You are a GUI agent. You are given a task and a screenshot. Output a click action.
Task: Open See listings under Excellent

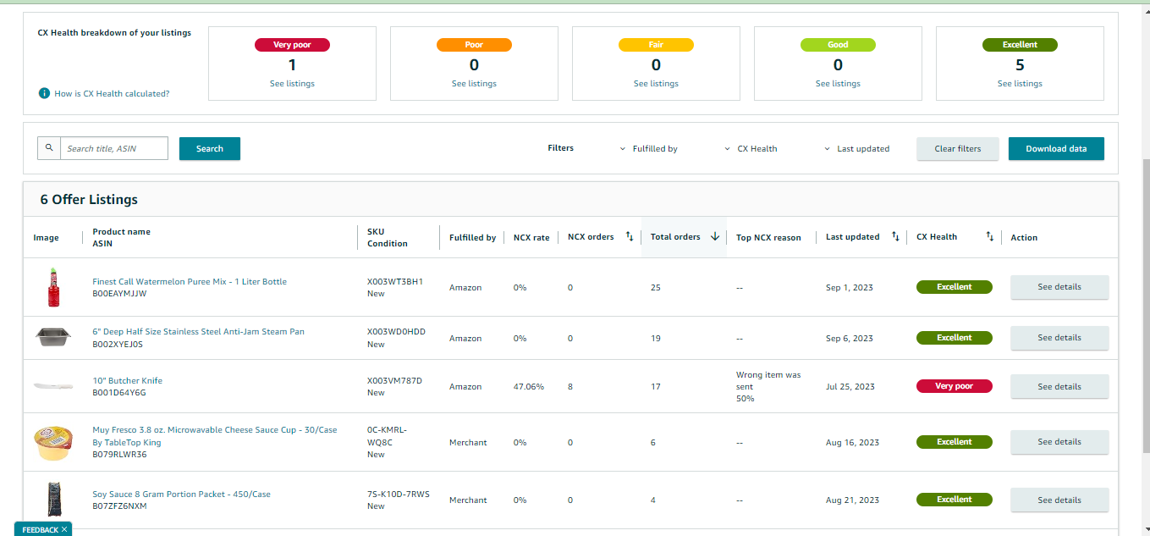pos(1020,84)
